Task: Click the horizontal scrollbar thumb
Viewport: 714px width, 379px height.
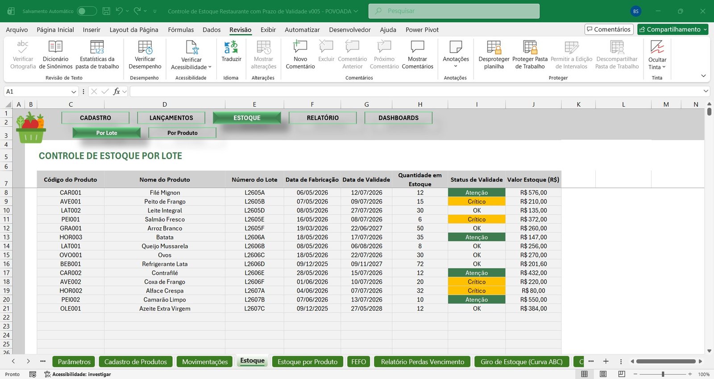Action: click(666, 361)
